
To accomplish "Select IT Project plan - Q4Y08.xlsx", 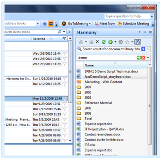I will tap(104, 129).
